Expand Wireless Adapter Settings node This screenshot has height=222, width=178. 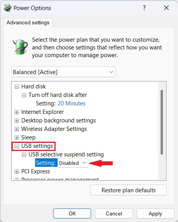17,129
